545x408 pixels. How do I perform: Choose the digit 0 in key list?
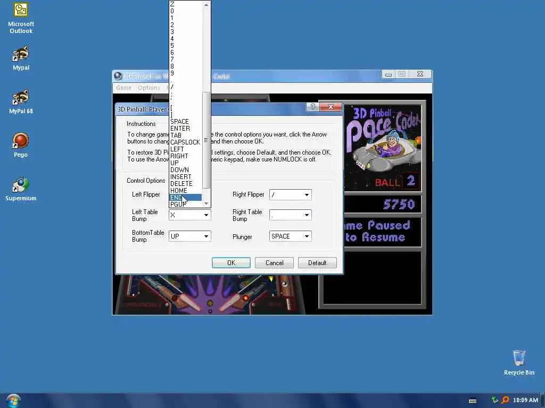pyautogui.click(x=185, y=11)
